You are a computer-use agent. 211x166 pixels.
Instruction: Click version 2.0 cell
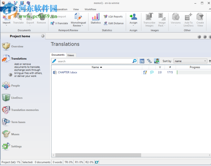point(160,72)
